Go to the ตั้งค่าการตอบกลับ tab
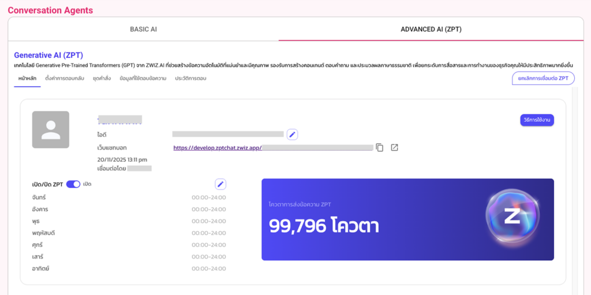This screenshot has width=591, height=295. 65,78
